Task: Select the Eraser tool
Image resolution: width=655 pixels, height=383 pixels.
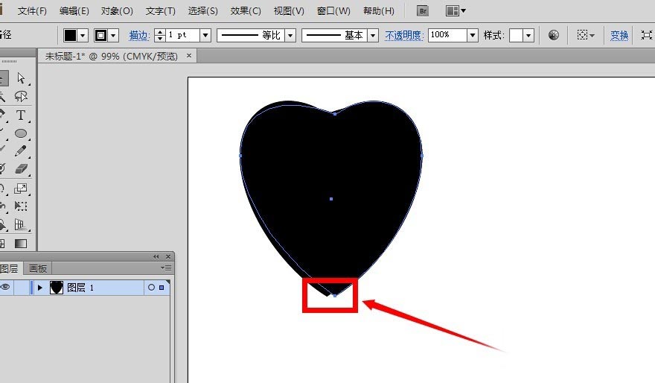Action: point(21,169)
